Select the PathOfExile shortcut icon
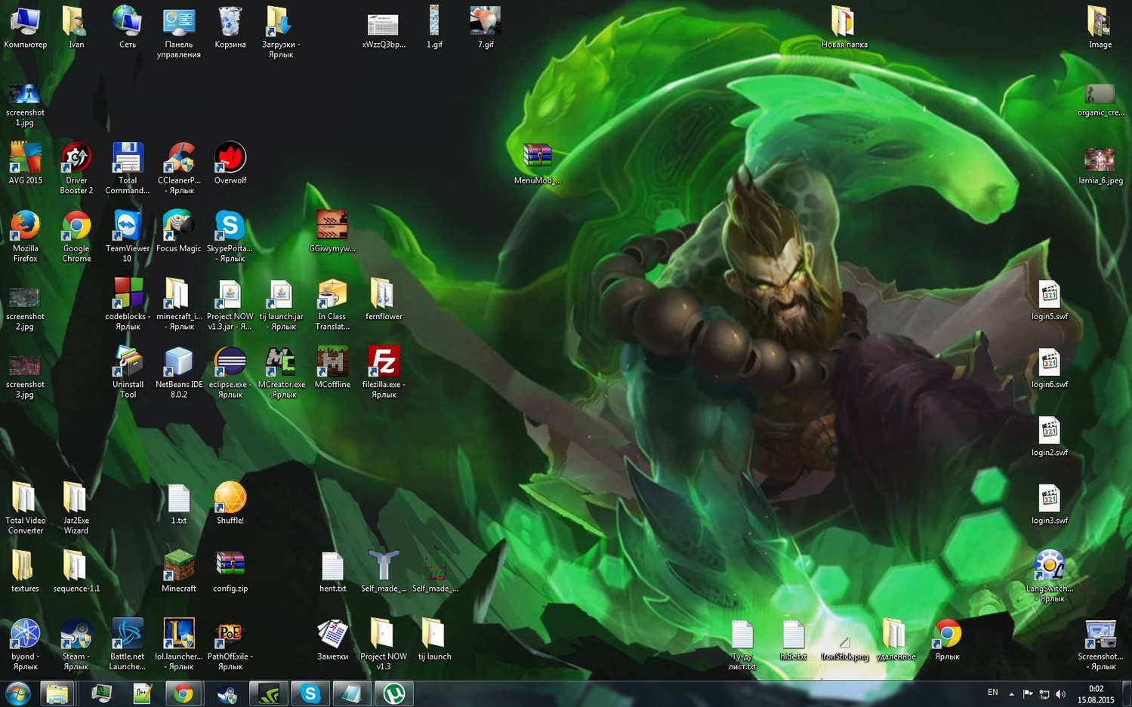Image resolution: width=1132 pixels, height=707 pixels. coord(230,634)
